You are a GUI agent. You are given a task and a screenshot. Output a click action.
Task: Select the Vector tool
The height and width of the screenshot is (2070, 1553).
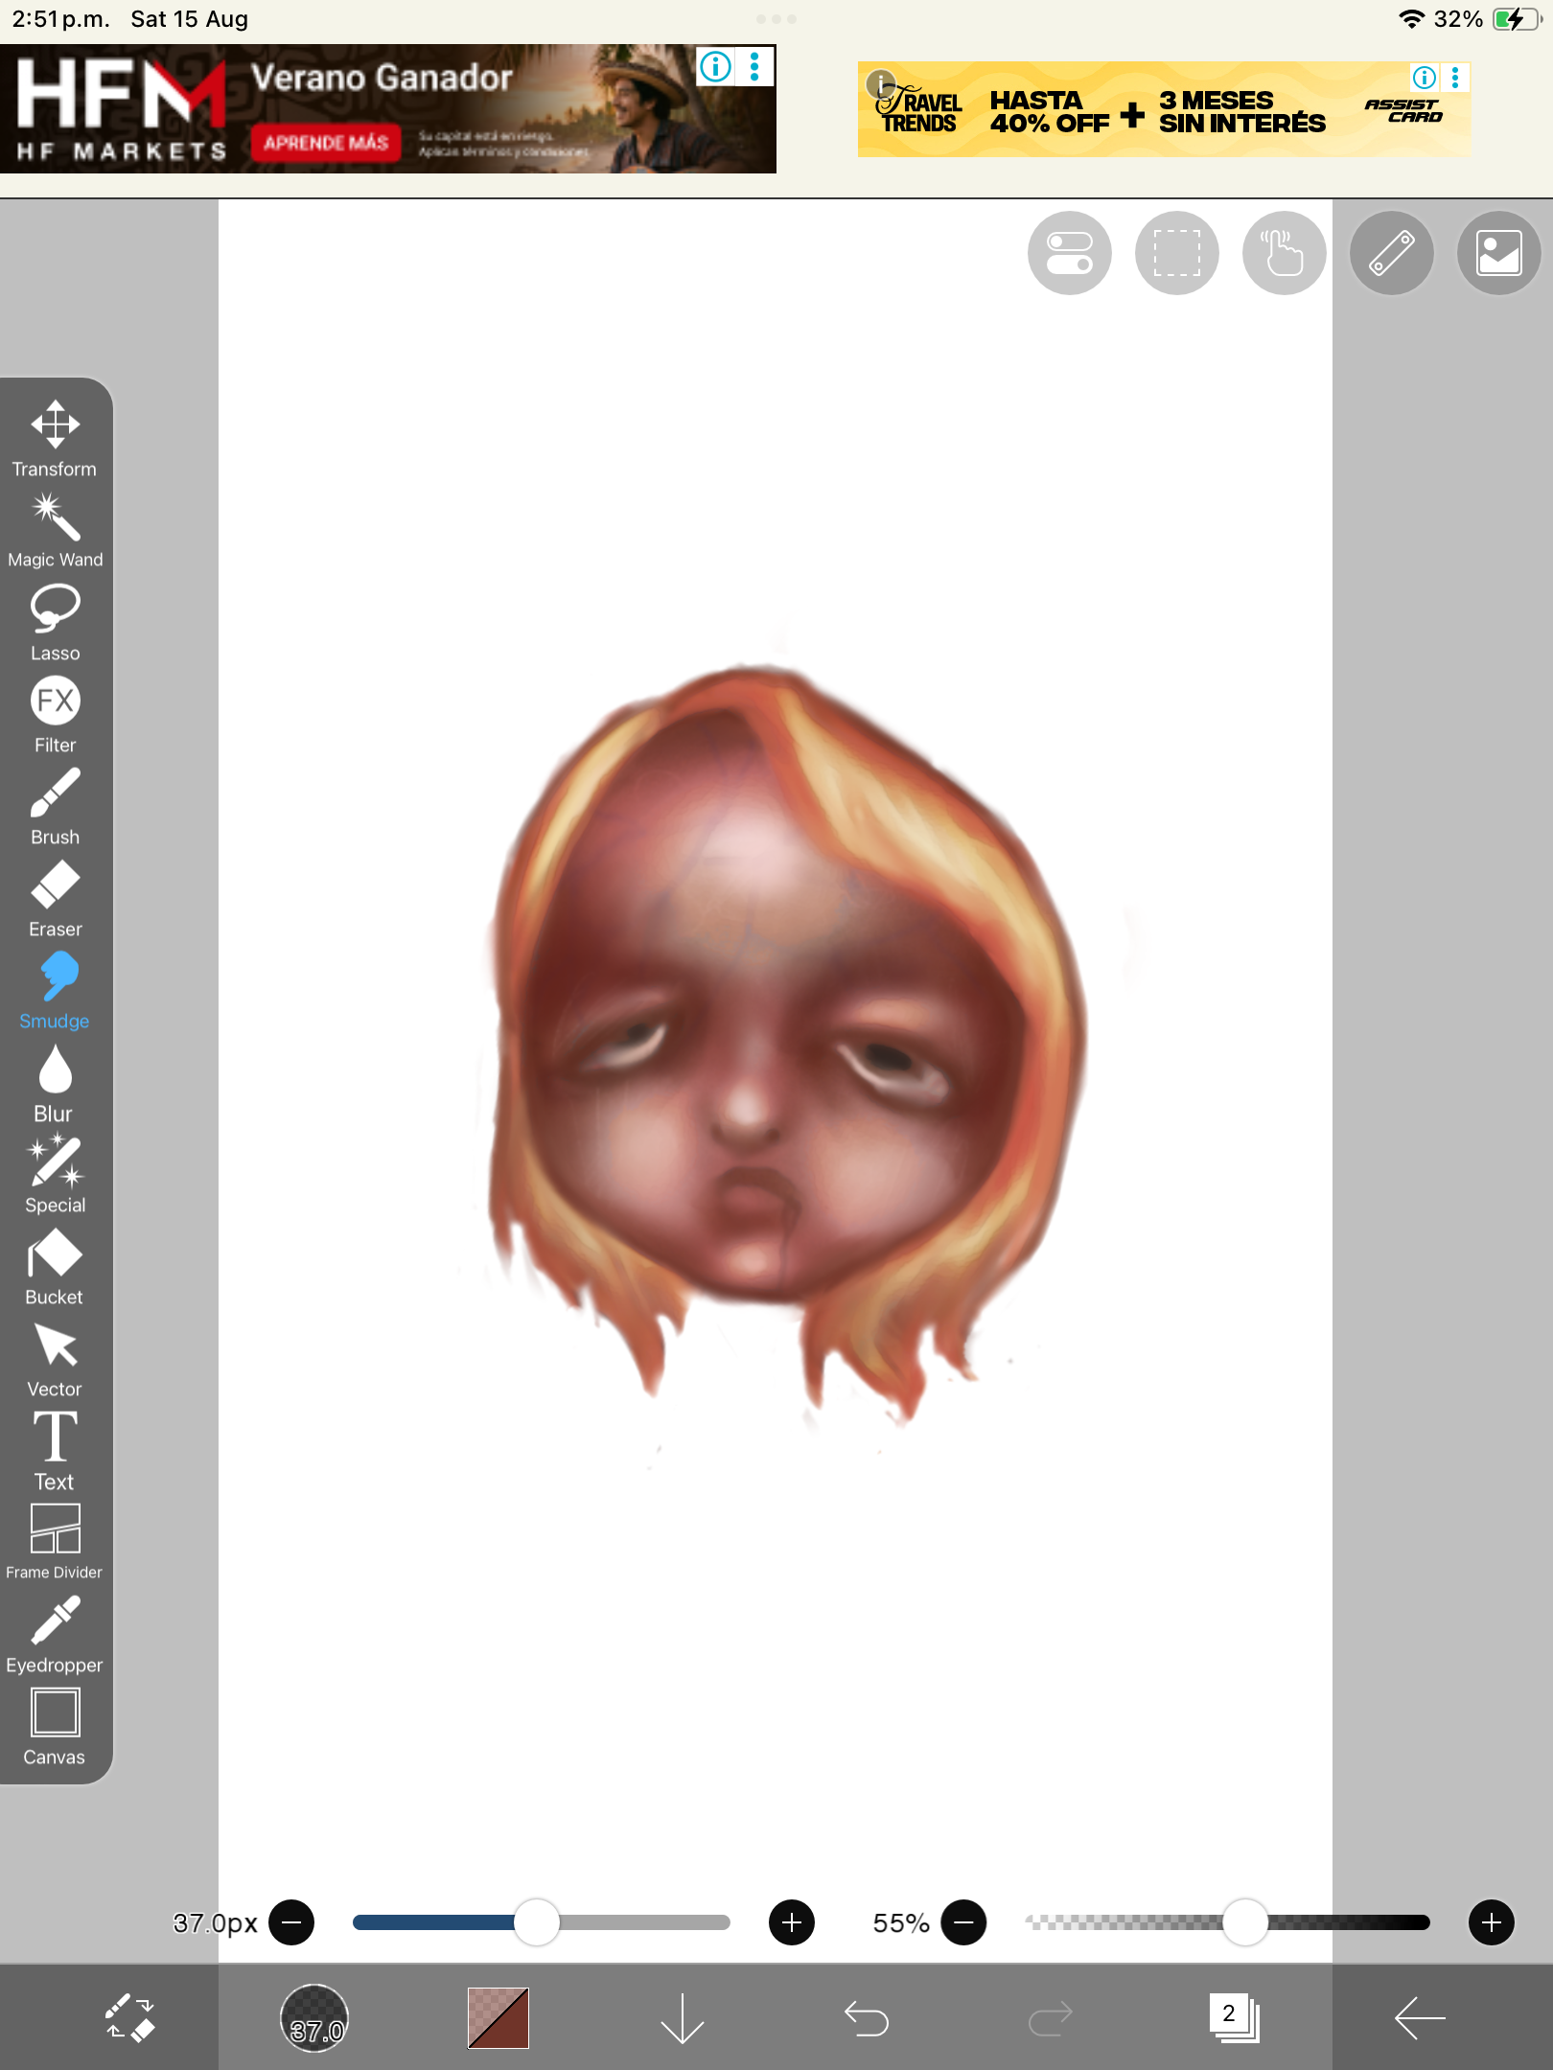[55, 1359]
